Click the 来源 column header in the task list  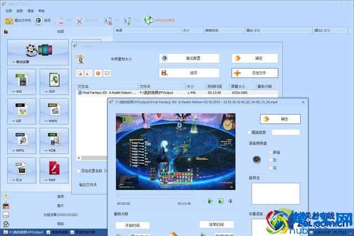(x=148, y=30)
